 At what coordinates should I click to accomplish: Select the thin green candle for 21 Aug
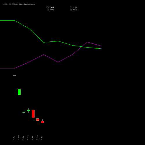pos(24,112)
